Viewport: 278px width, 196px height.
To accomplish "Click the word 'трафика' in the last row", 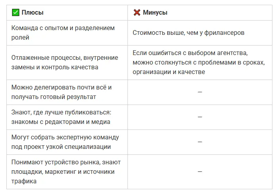I will pyautogui.click(x=24, y=181).
